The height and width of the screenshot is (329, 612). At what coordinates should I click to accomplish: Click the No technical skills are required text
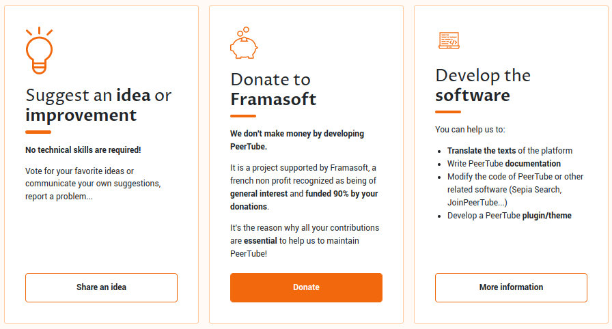pos(83,149)
